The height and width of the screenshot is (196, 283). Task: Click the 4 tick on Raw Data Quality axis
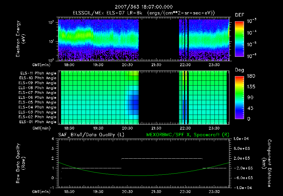click(x=53, y=139)
